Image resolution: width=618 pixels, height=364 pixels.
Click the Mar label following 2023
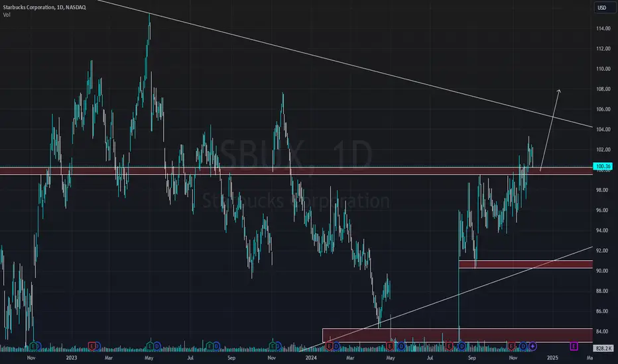click(108, 357)
